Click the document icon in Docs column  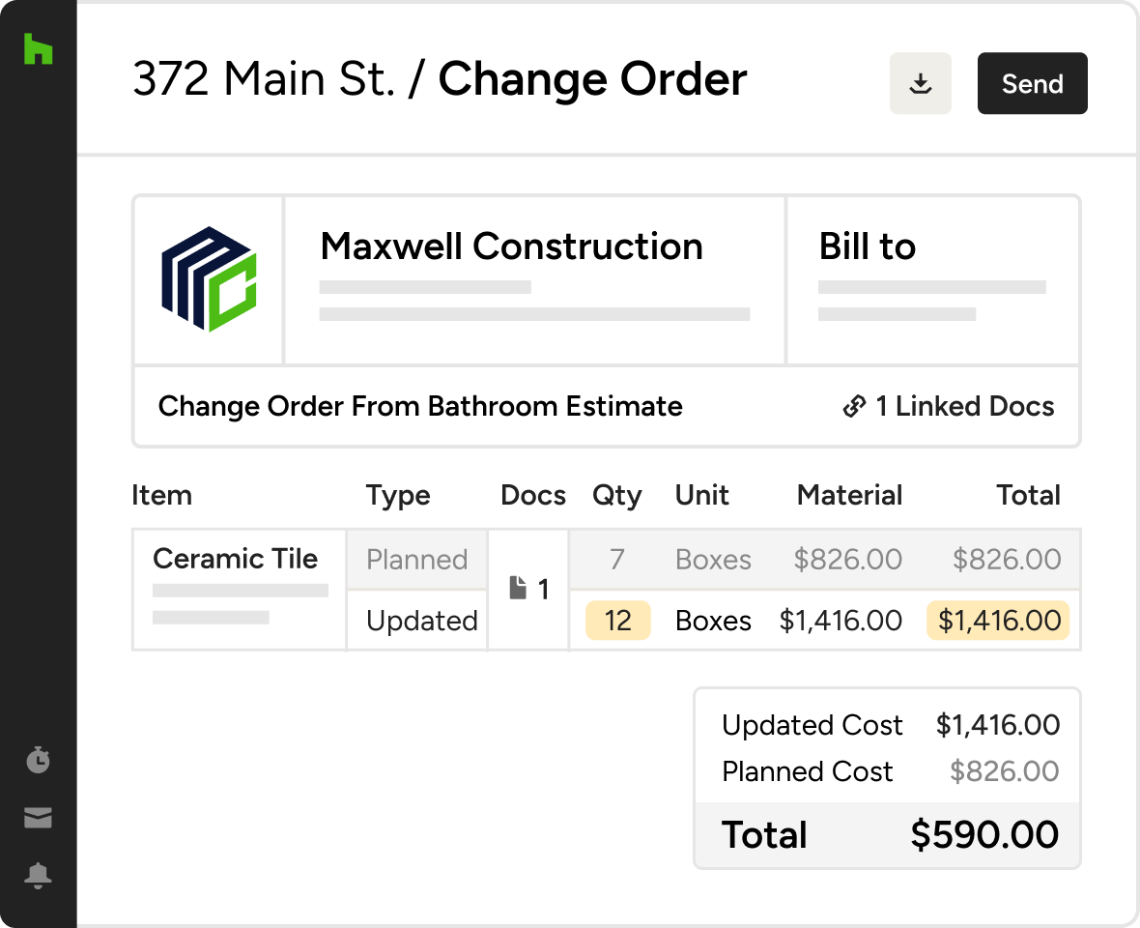[519, 589]
